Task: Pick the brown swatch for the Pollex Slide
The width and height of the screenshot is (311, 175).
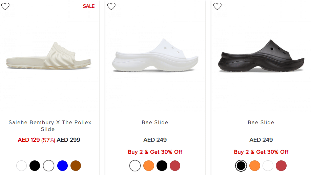Action: 76,166
